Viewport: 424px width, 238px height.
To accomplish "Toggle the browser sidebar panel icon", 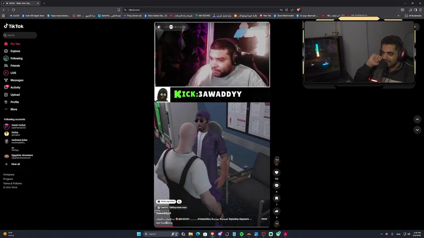I will [415, 10].
